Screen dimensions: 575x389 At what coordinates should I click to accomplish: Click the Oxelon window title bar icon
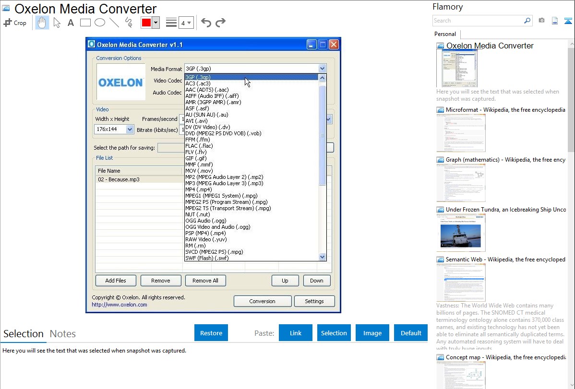pyautogui.click(x=92, y=44)
